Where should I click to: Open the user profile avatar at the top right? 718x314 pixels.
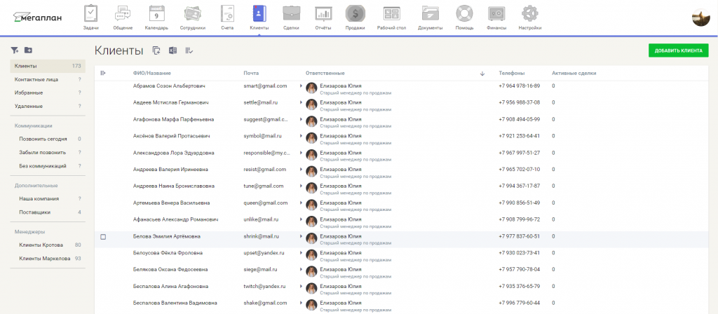(x=700, y=18)
